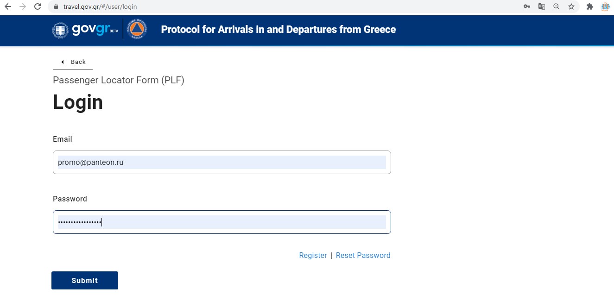614x295 pixels.
Task: Open the Register link
Action: point(313,256)
